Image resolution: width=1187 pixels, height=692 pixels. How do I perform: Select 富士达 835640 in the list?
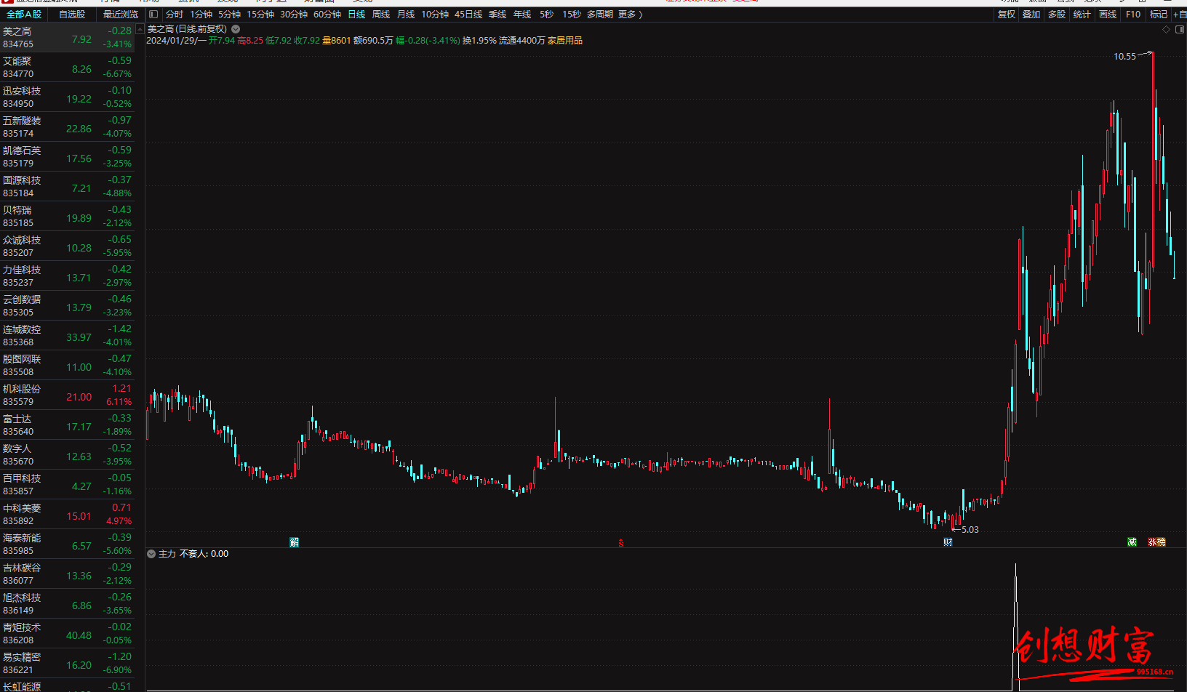coord(67,425)
